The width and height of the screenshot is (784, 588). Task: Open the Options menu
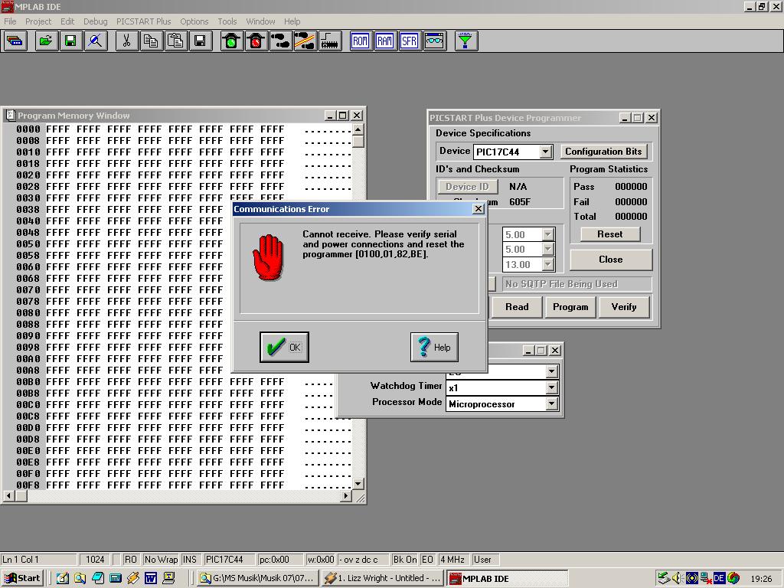pyautogui.click(x=194, y=21)
